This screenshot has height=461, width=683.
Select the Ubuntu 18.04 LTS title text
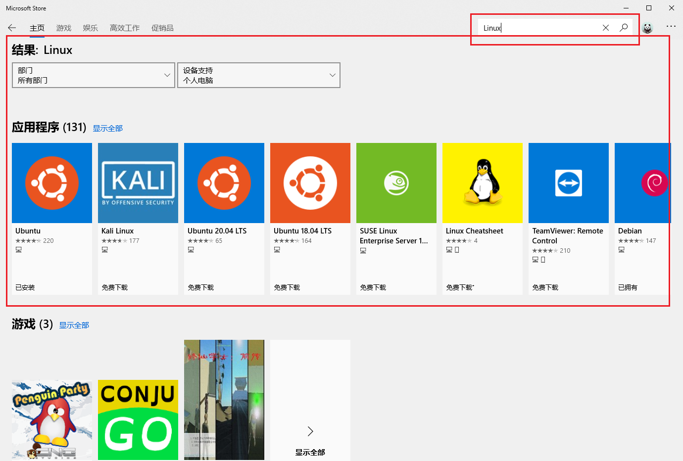(x=303, y=231)
